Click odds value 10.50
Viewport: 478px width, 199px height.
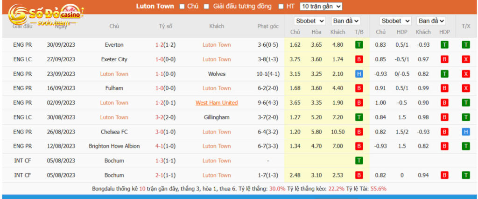point(338,132)
